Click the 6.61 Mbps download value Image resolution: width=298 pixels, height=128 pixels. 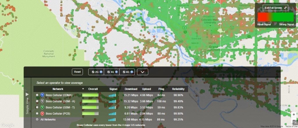point(131,113)
